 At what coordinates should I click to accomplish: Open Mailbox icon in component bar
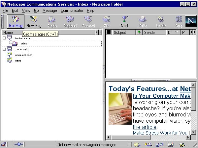pos(148,144)
